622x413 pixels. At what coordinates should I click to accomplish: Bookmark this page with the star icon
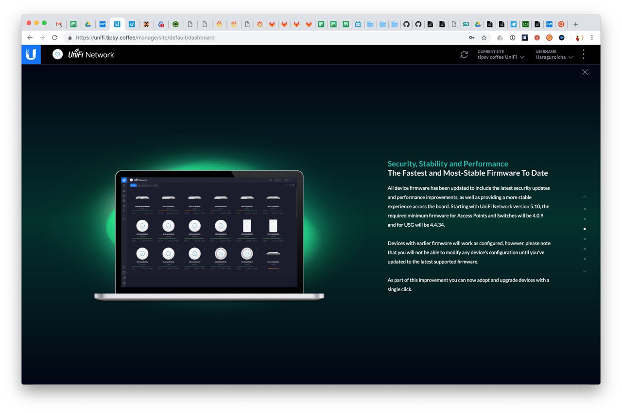484,37
